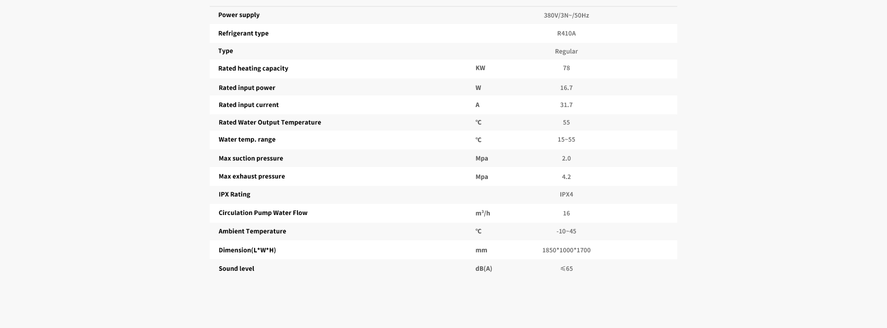Click the Power supply row label
The height and width of the screenshot is (328, 887).
(x=239, y=15)
